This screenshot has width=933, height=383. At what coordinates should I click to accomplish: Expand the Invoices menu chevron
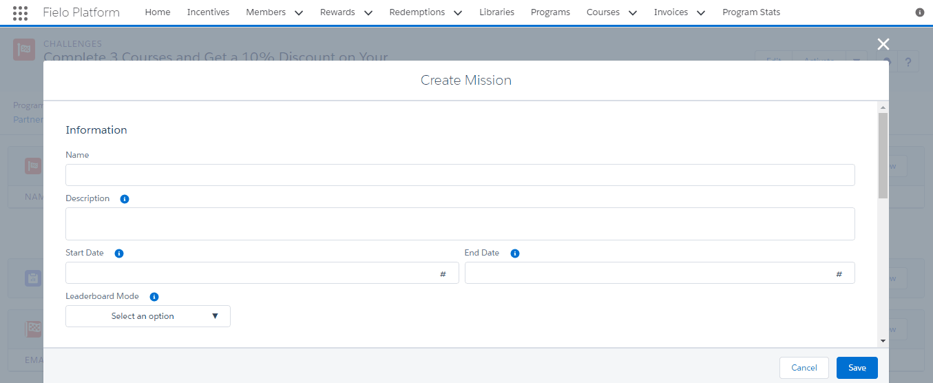pos(701,12)
